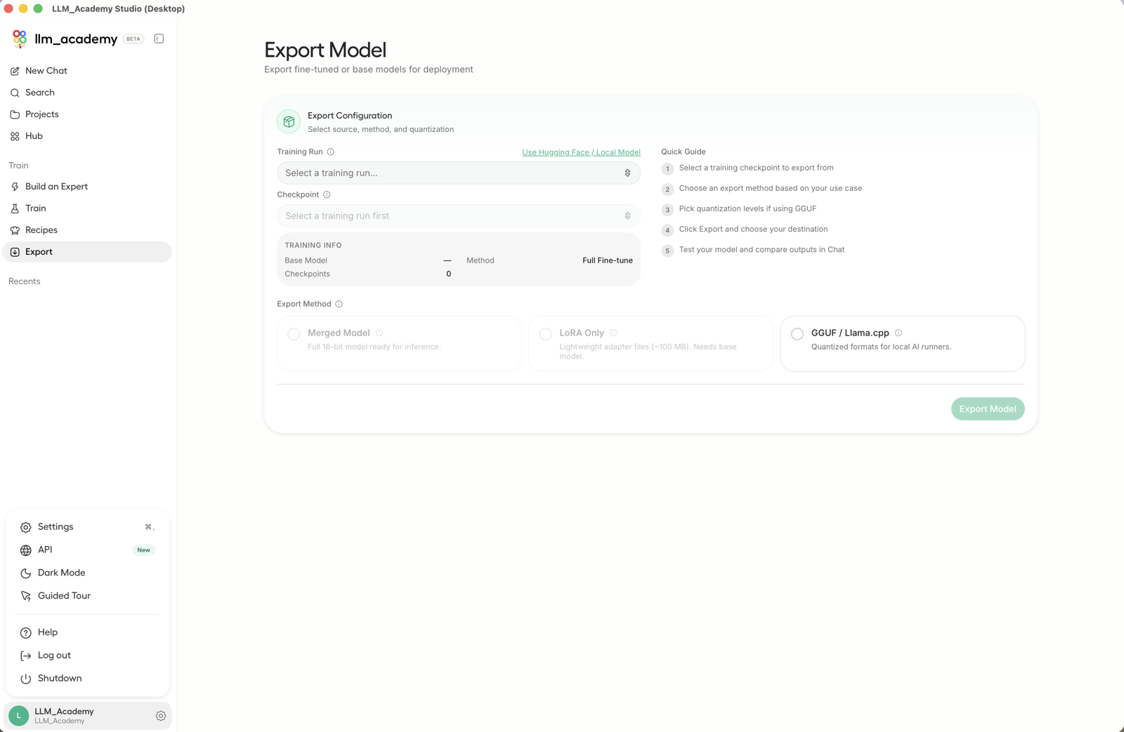Click the info icon next to Export Method

tap(339, 304)
